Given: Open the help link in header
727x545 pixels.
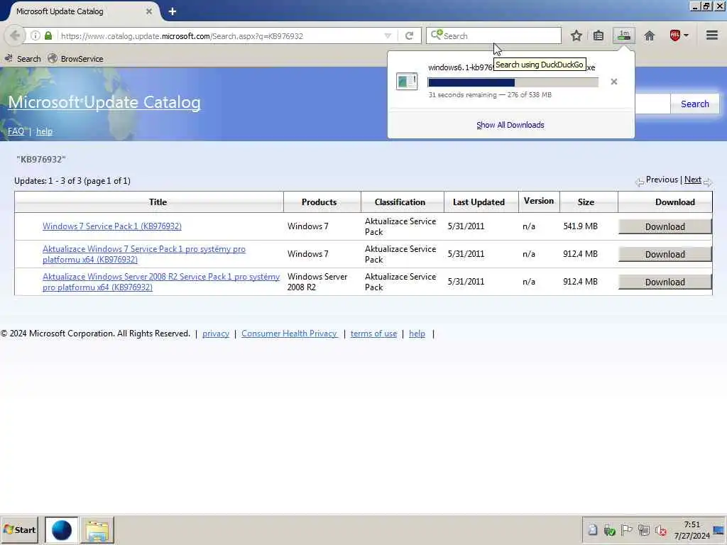Looking at the screenshot, I should click(x=44, y=131).
